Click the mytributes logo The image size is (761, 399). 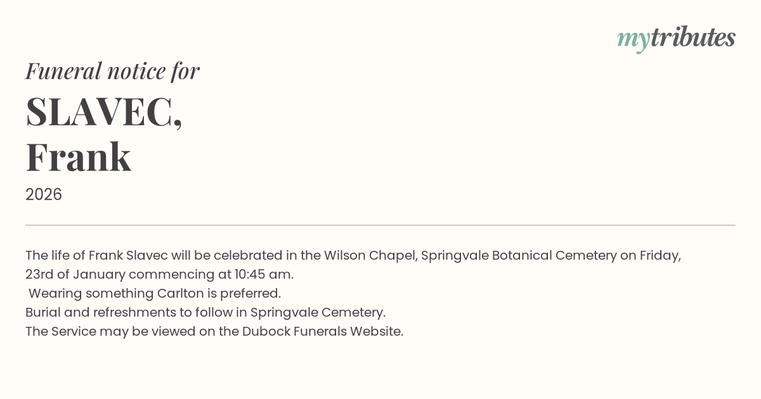coord(676,38)
